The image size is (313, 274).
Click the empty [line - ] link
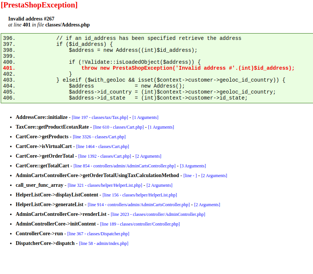pyautogui.click(x=190, y=176)
